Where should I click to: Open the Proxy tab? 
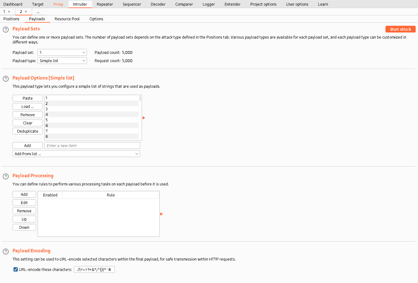click(x=58, y=4)
